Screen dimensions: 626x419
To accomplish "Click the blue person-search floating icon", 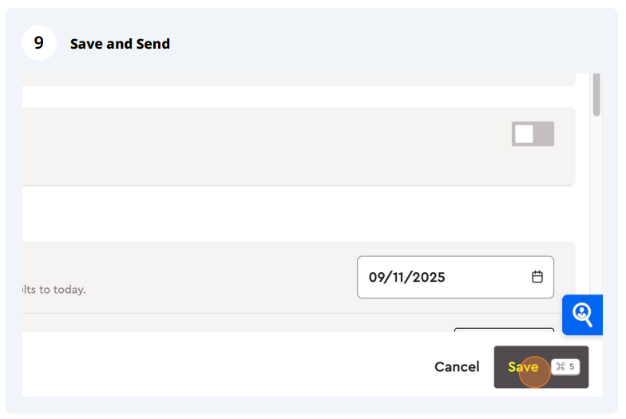I will (582, 314).
